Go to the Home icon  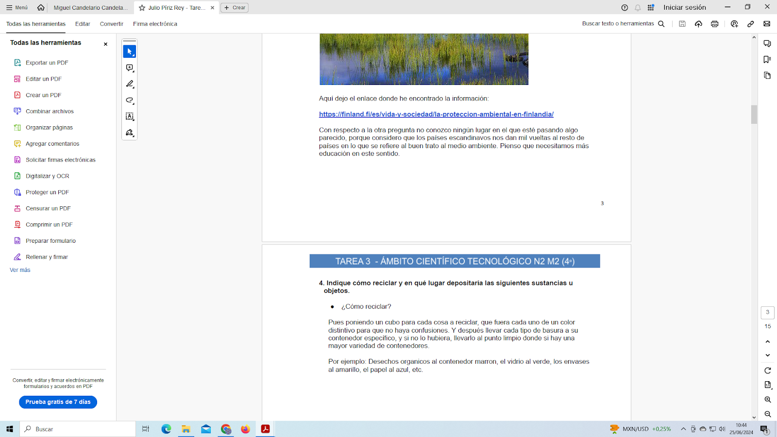click(41, 7)
